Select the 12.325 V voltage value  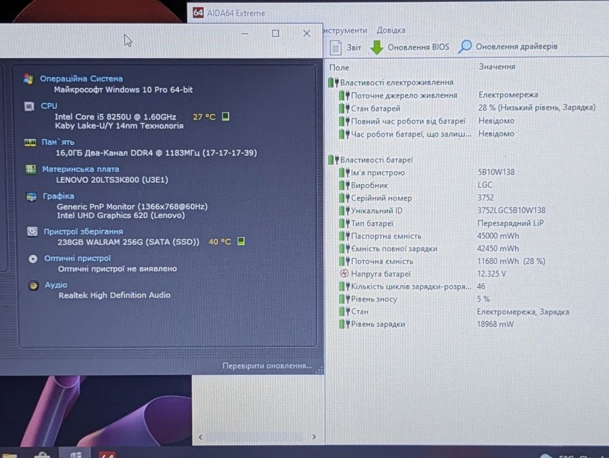pyautogui.click(x=491, y=273)
